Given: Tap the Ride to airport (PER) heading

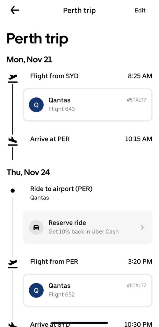Looking at the screenshot, I should 61,189.
